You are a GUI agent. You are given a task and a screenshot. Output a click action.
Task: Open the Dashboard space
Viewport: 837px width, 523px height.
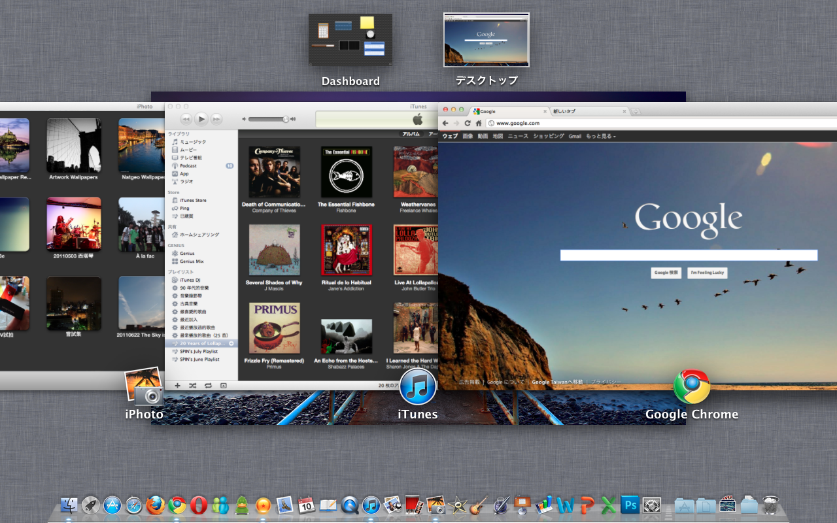tap(350, 40)
